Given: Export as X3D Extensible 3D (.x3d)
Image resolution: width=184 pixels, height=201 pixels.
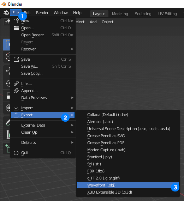Looking at the screenshot, I should [128, 192].
